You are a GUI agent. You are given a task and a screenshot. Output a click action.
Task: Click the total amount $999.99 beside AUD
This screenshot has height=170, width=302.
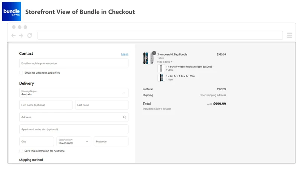[x=220, y=104]
